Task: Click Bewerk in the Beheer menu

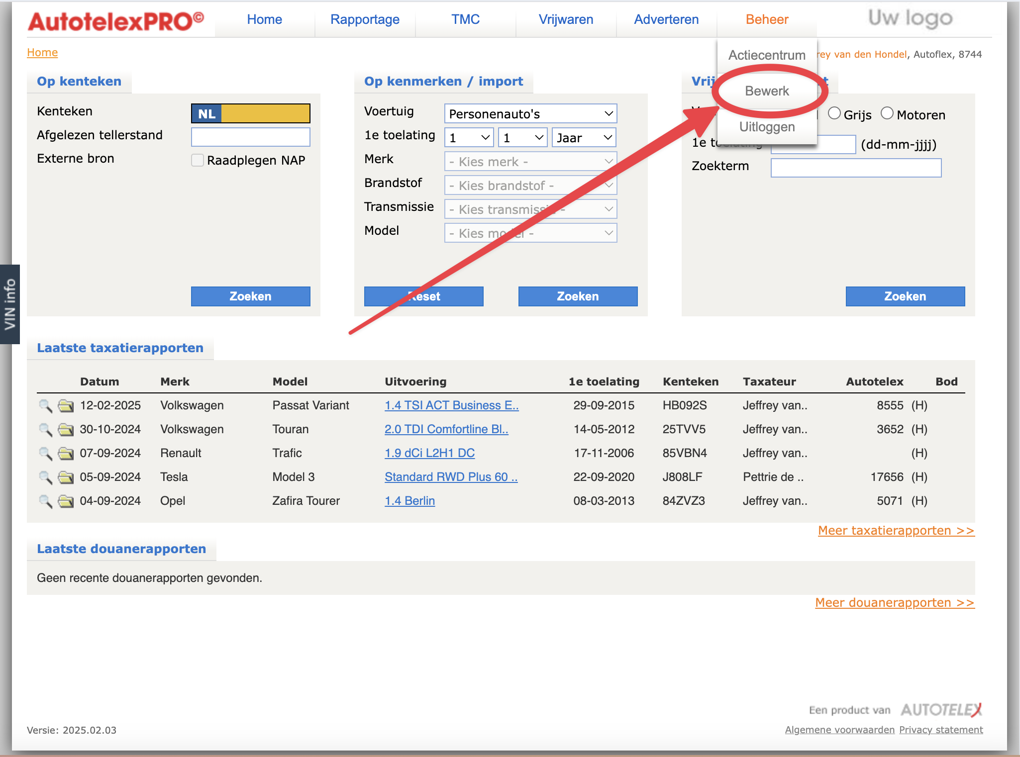Action: [x=767, y=91]
